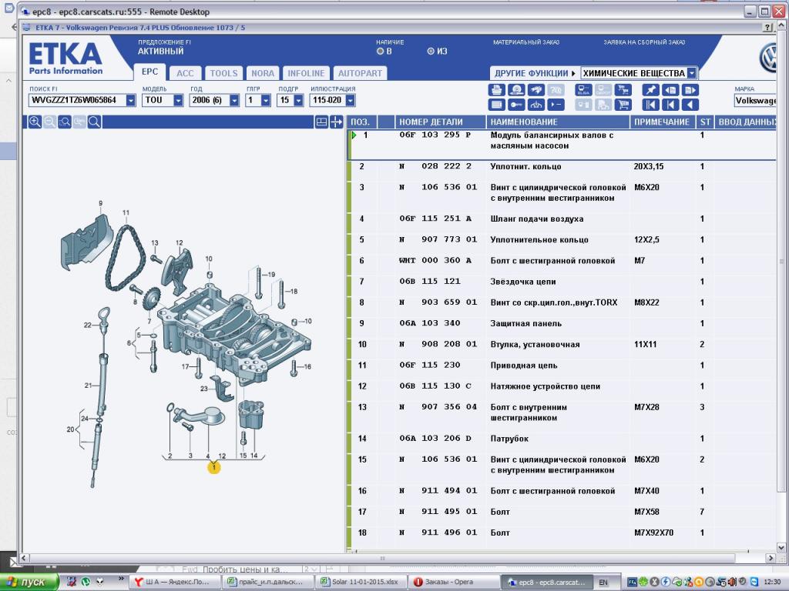The width and height of the screenshot is (789, 591).
Task: Click the disc drive icon beside print
Action: click(515, 90)
